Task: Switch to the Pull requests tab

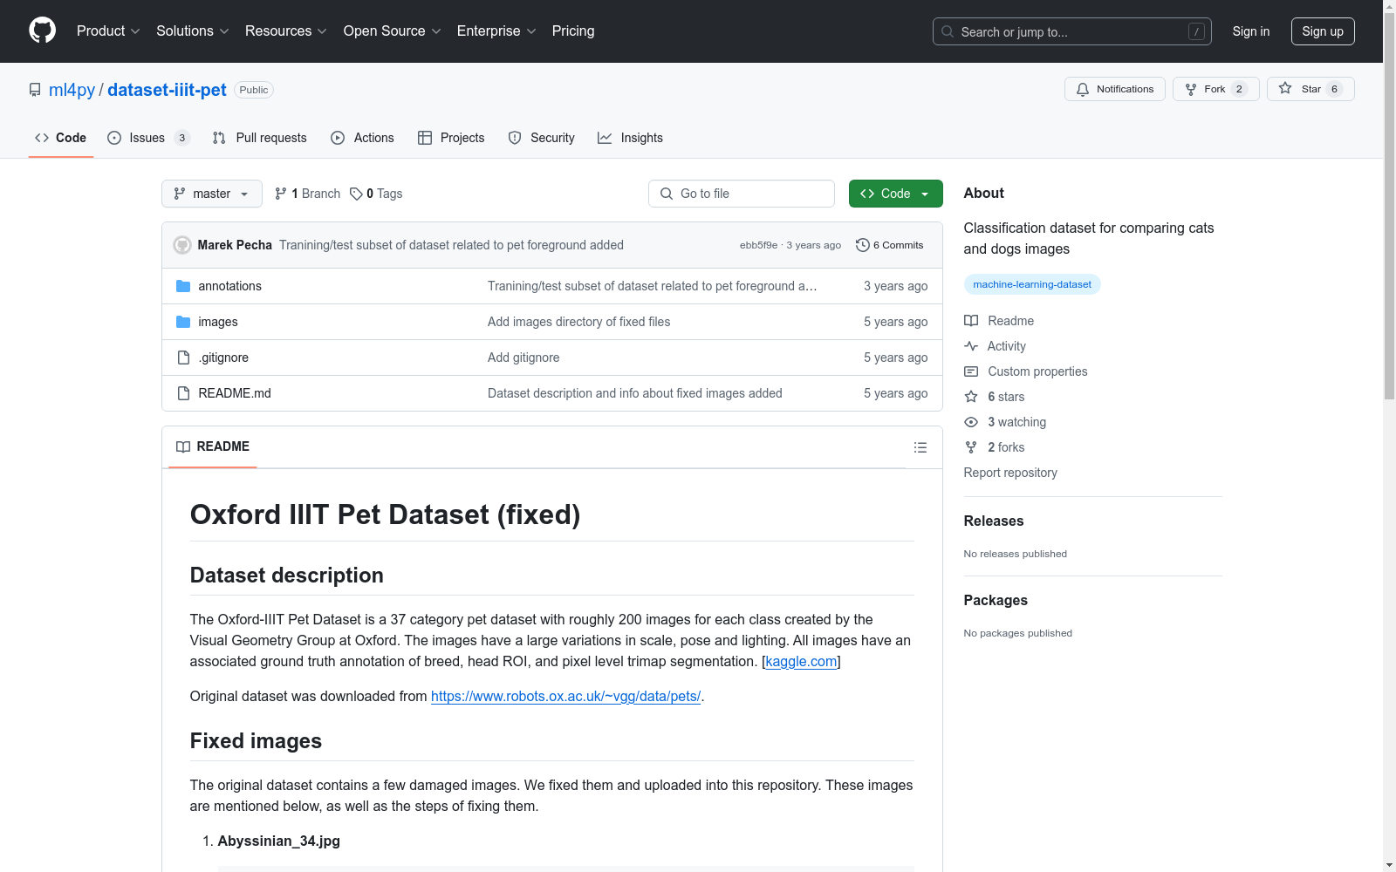Action: [x=259, y=138]
